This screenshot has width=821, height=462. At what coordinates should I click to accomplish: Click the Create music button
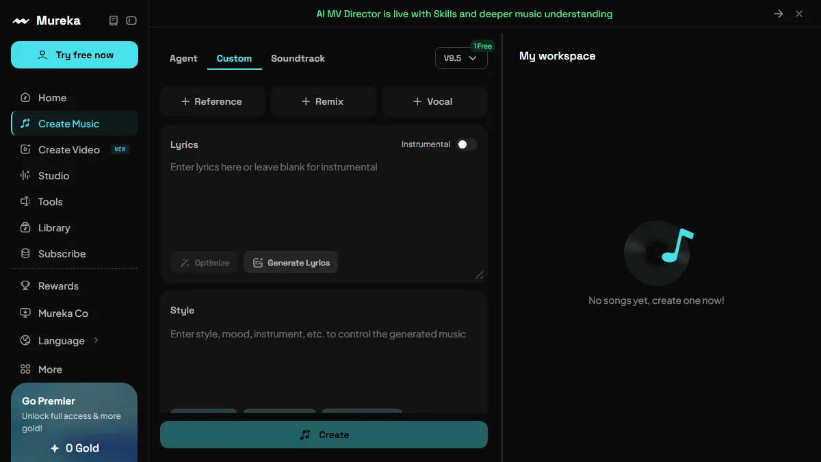(x=324, y=435)
